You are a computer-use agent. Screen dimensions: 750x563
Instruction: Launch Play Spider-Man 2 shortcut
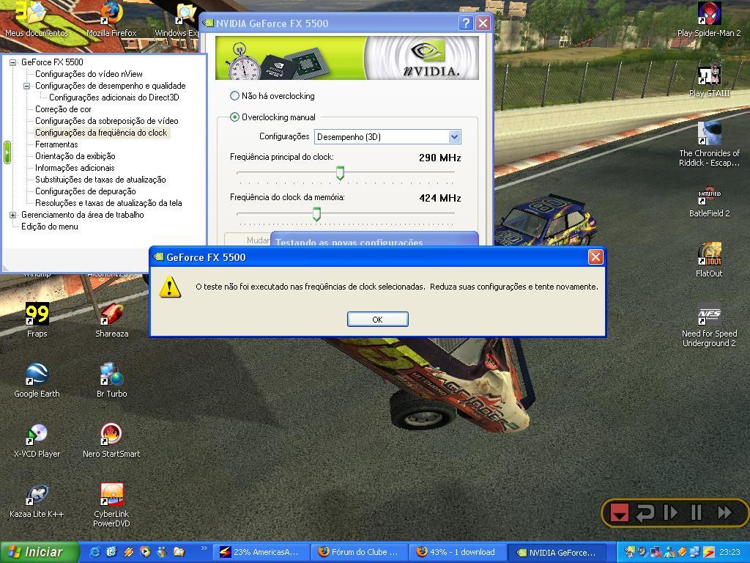tap(709, 19)
